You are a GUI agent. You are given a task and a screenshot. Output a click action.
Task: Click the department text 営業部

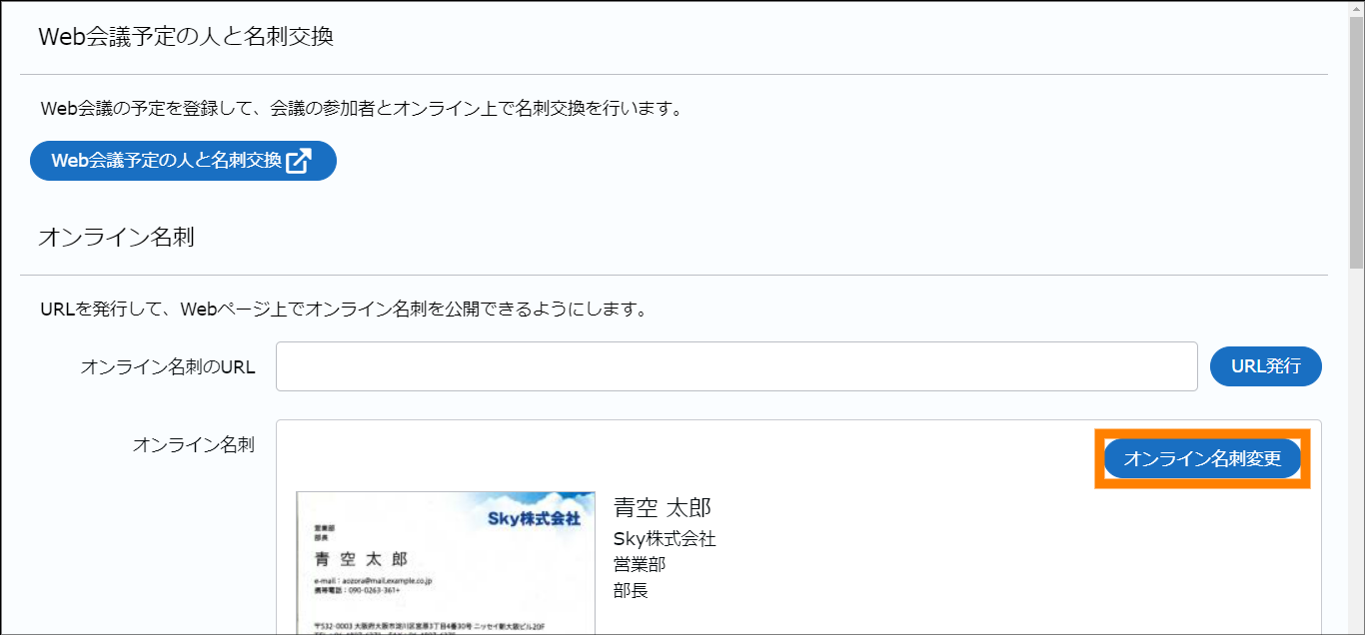point(640,564)
